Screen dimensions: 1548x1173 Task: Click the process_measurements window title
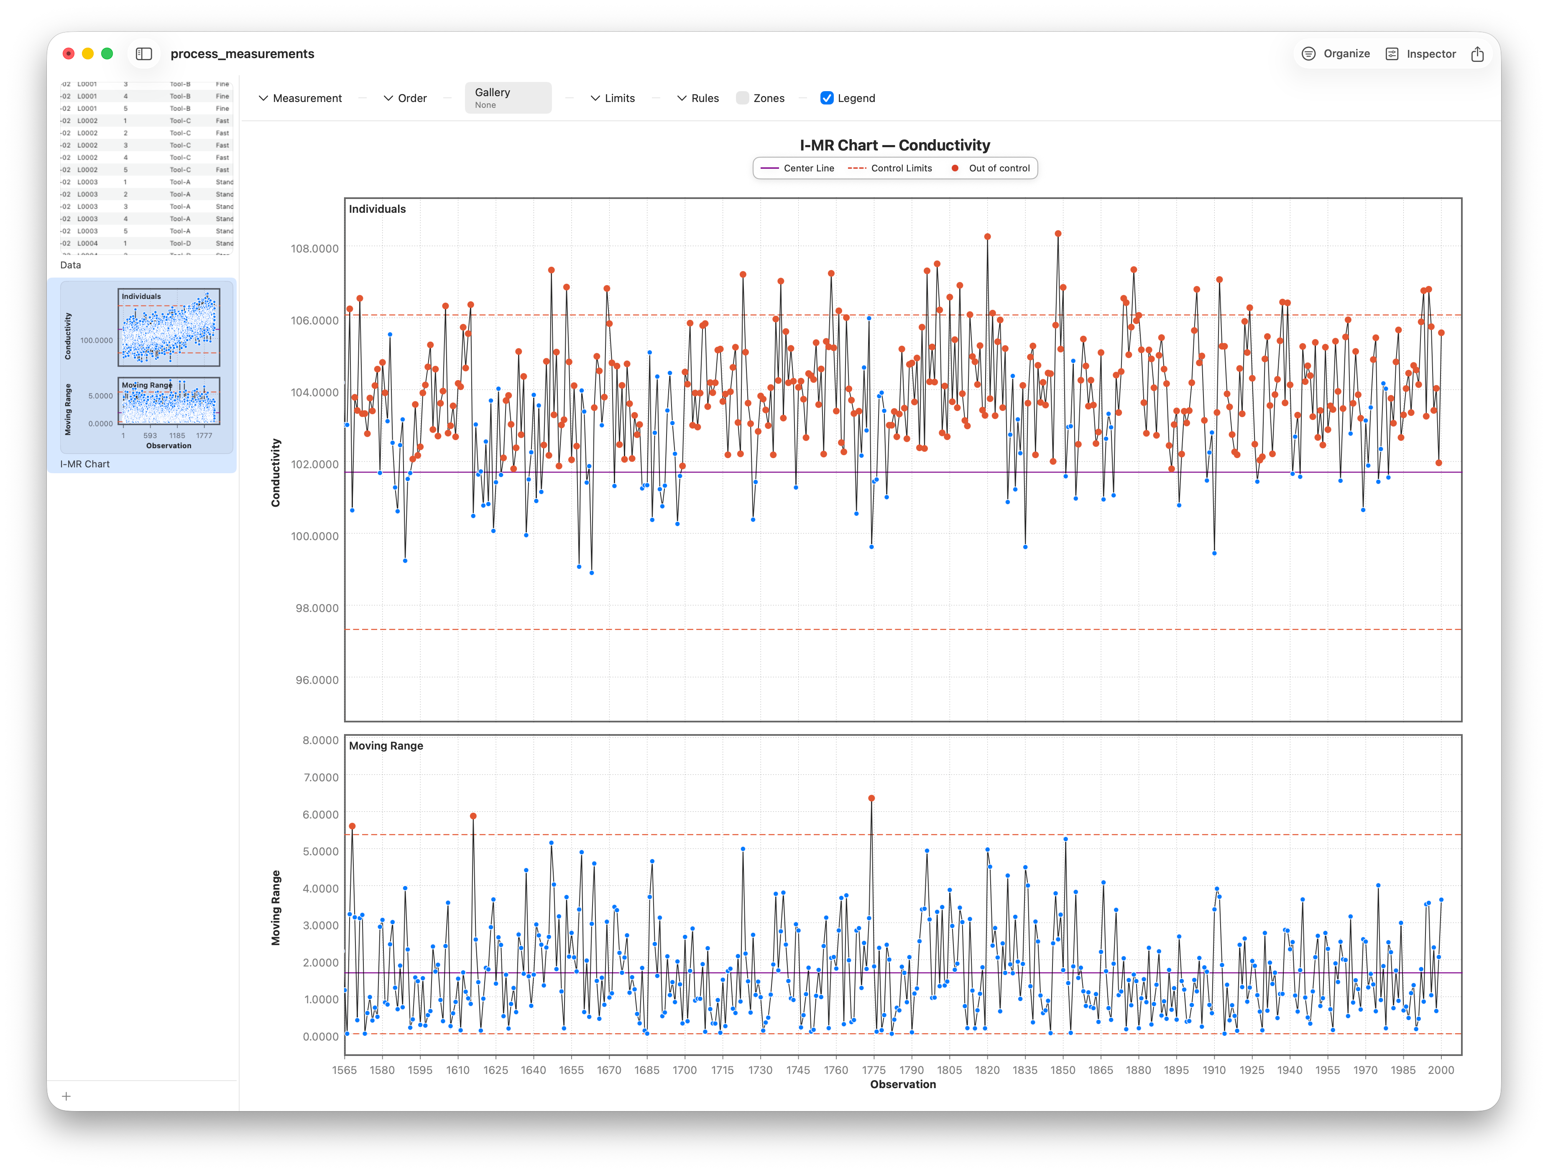click(242, 54)
